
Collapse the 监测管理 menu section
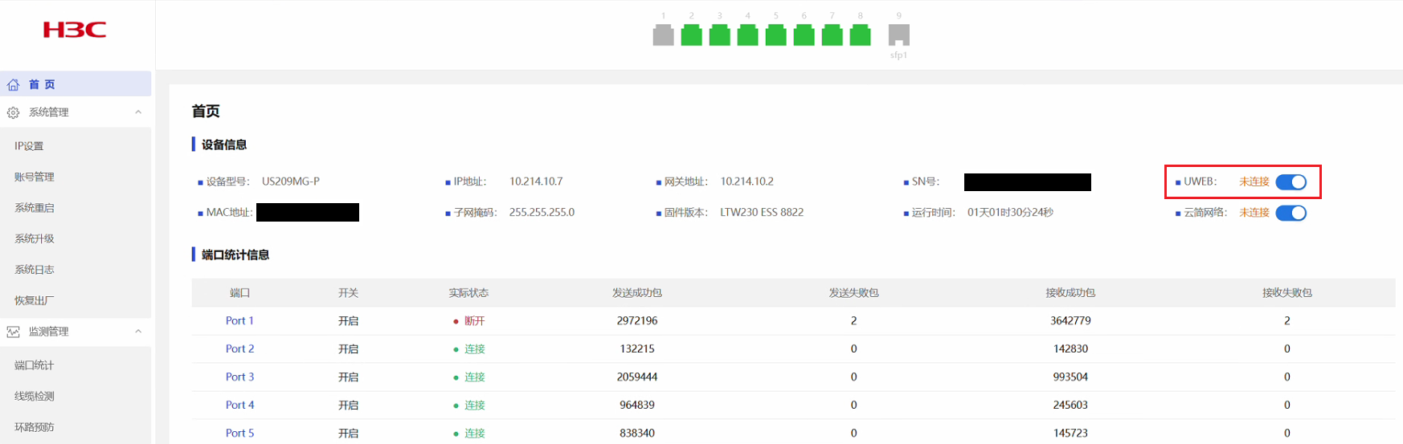(x=138, y=332)
